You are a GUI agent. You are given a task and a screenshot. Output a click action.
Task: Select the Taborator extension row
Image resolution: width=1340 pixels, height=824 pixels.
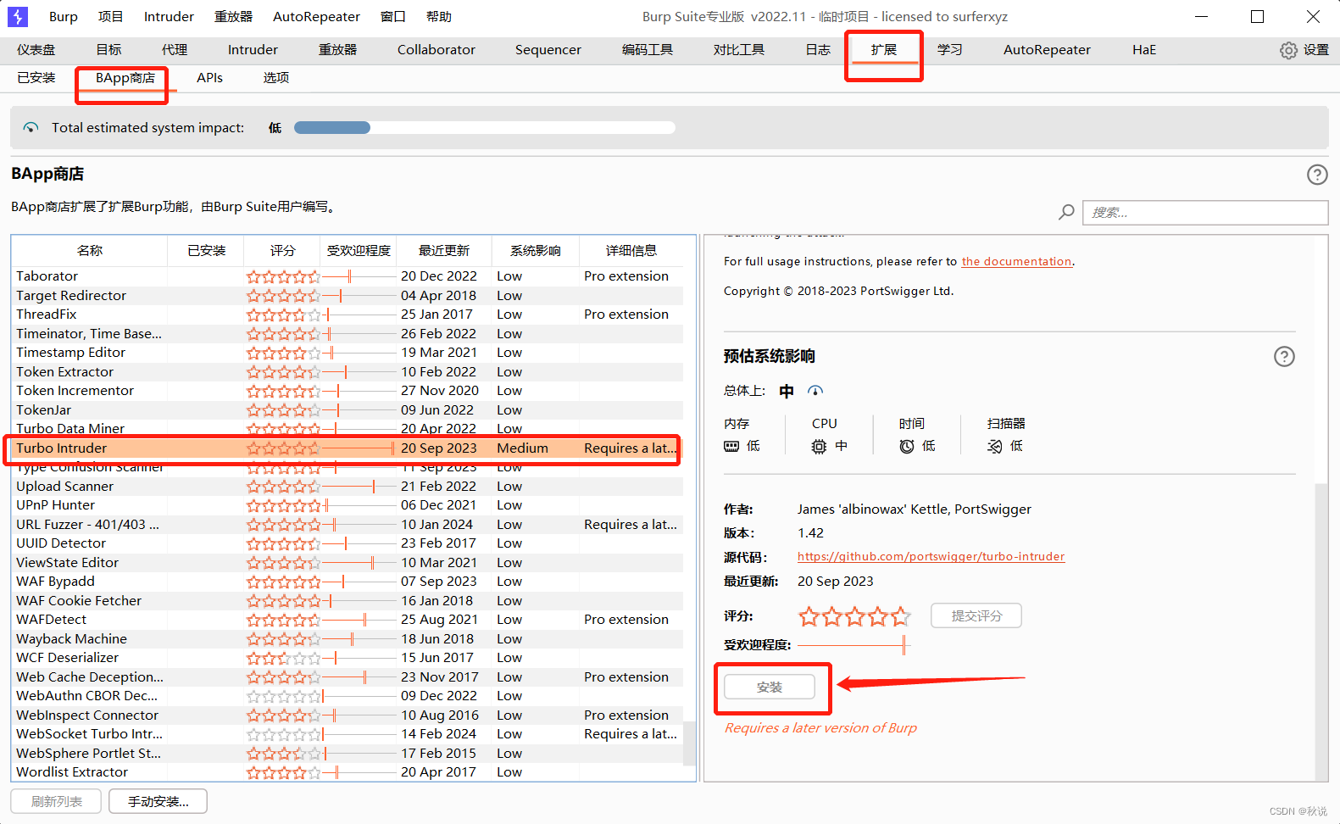click(348, 276)
